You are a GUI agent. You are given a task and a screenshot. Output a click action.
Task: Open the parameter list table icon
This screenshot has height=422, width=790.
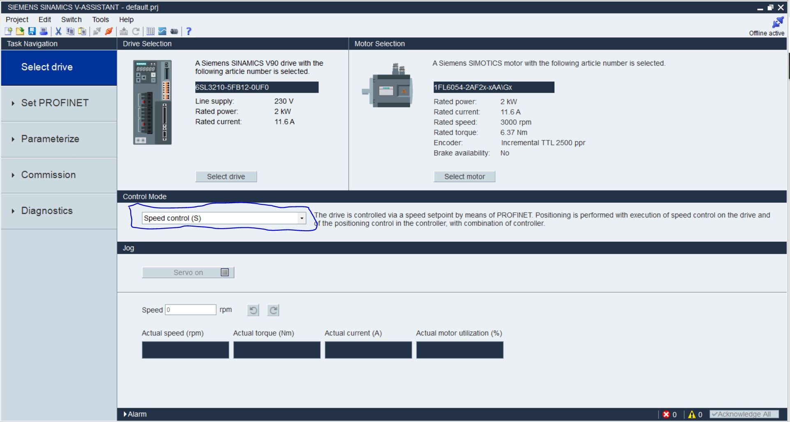click(150, 31)
